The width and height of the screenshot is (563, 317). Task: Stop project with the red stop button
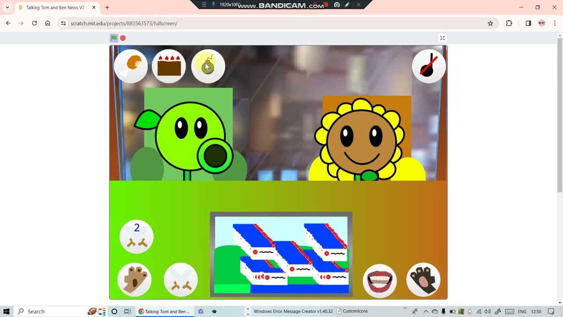123,38
